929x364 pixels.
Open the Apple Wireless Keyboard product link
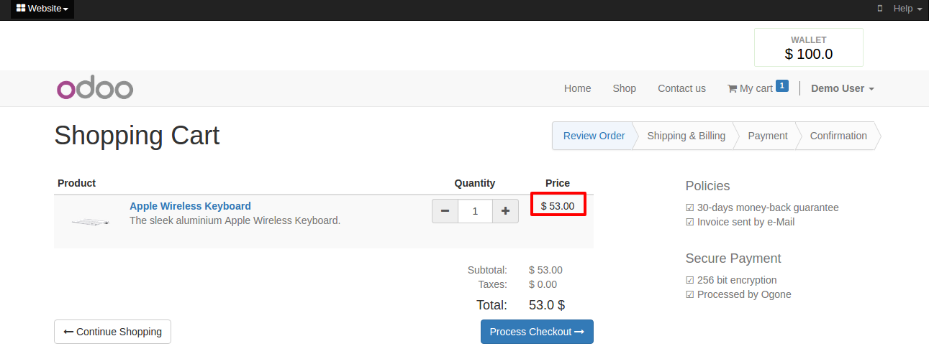190,206
